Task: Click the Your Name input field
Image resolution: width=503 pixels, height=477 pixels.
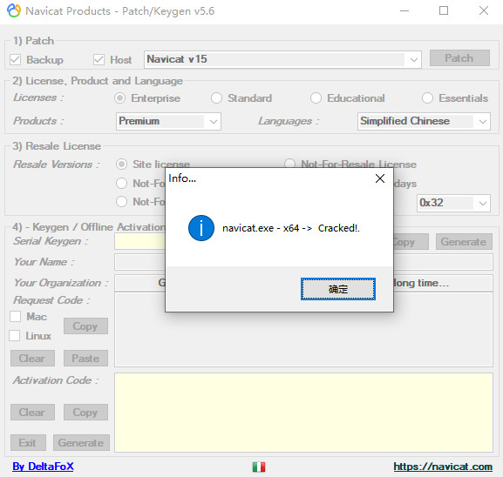Action: click(x=303, y=262)
